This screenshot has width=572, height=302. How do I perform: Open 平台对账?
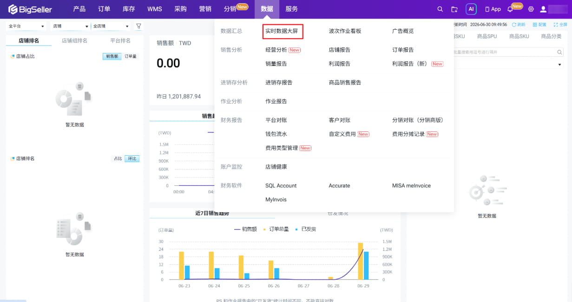(276, 120)
